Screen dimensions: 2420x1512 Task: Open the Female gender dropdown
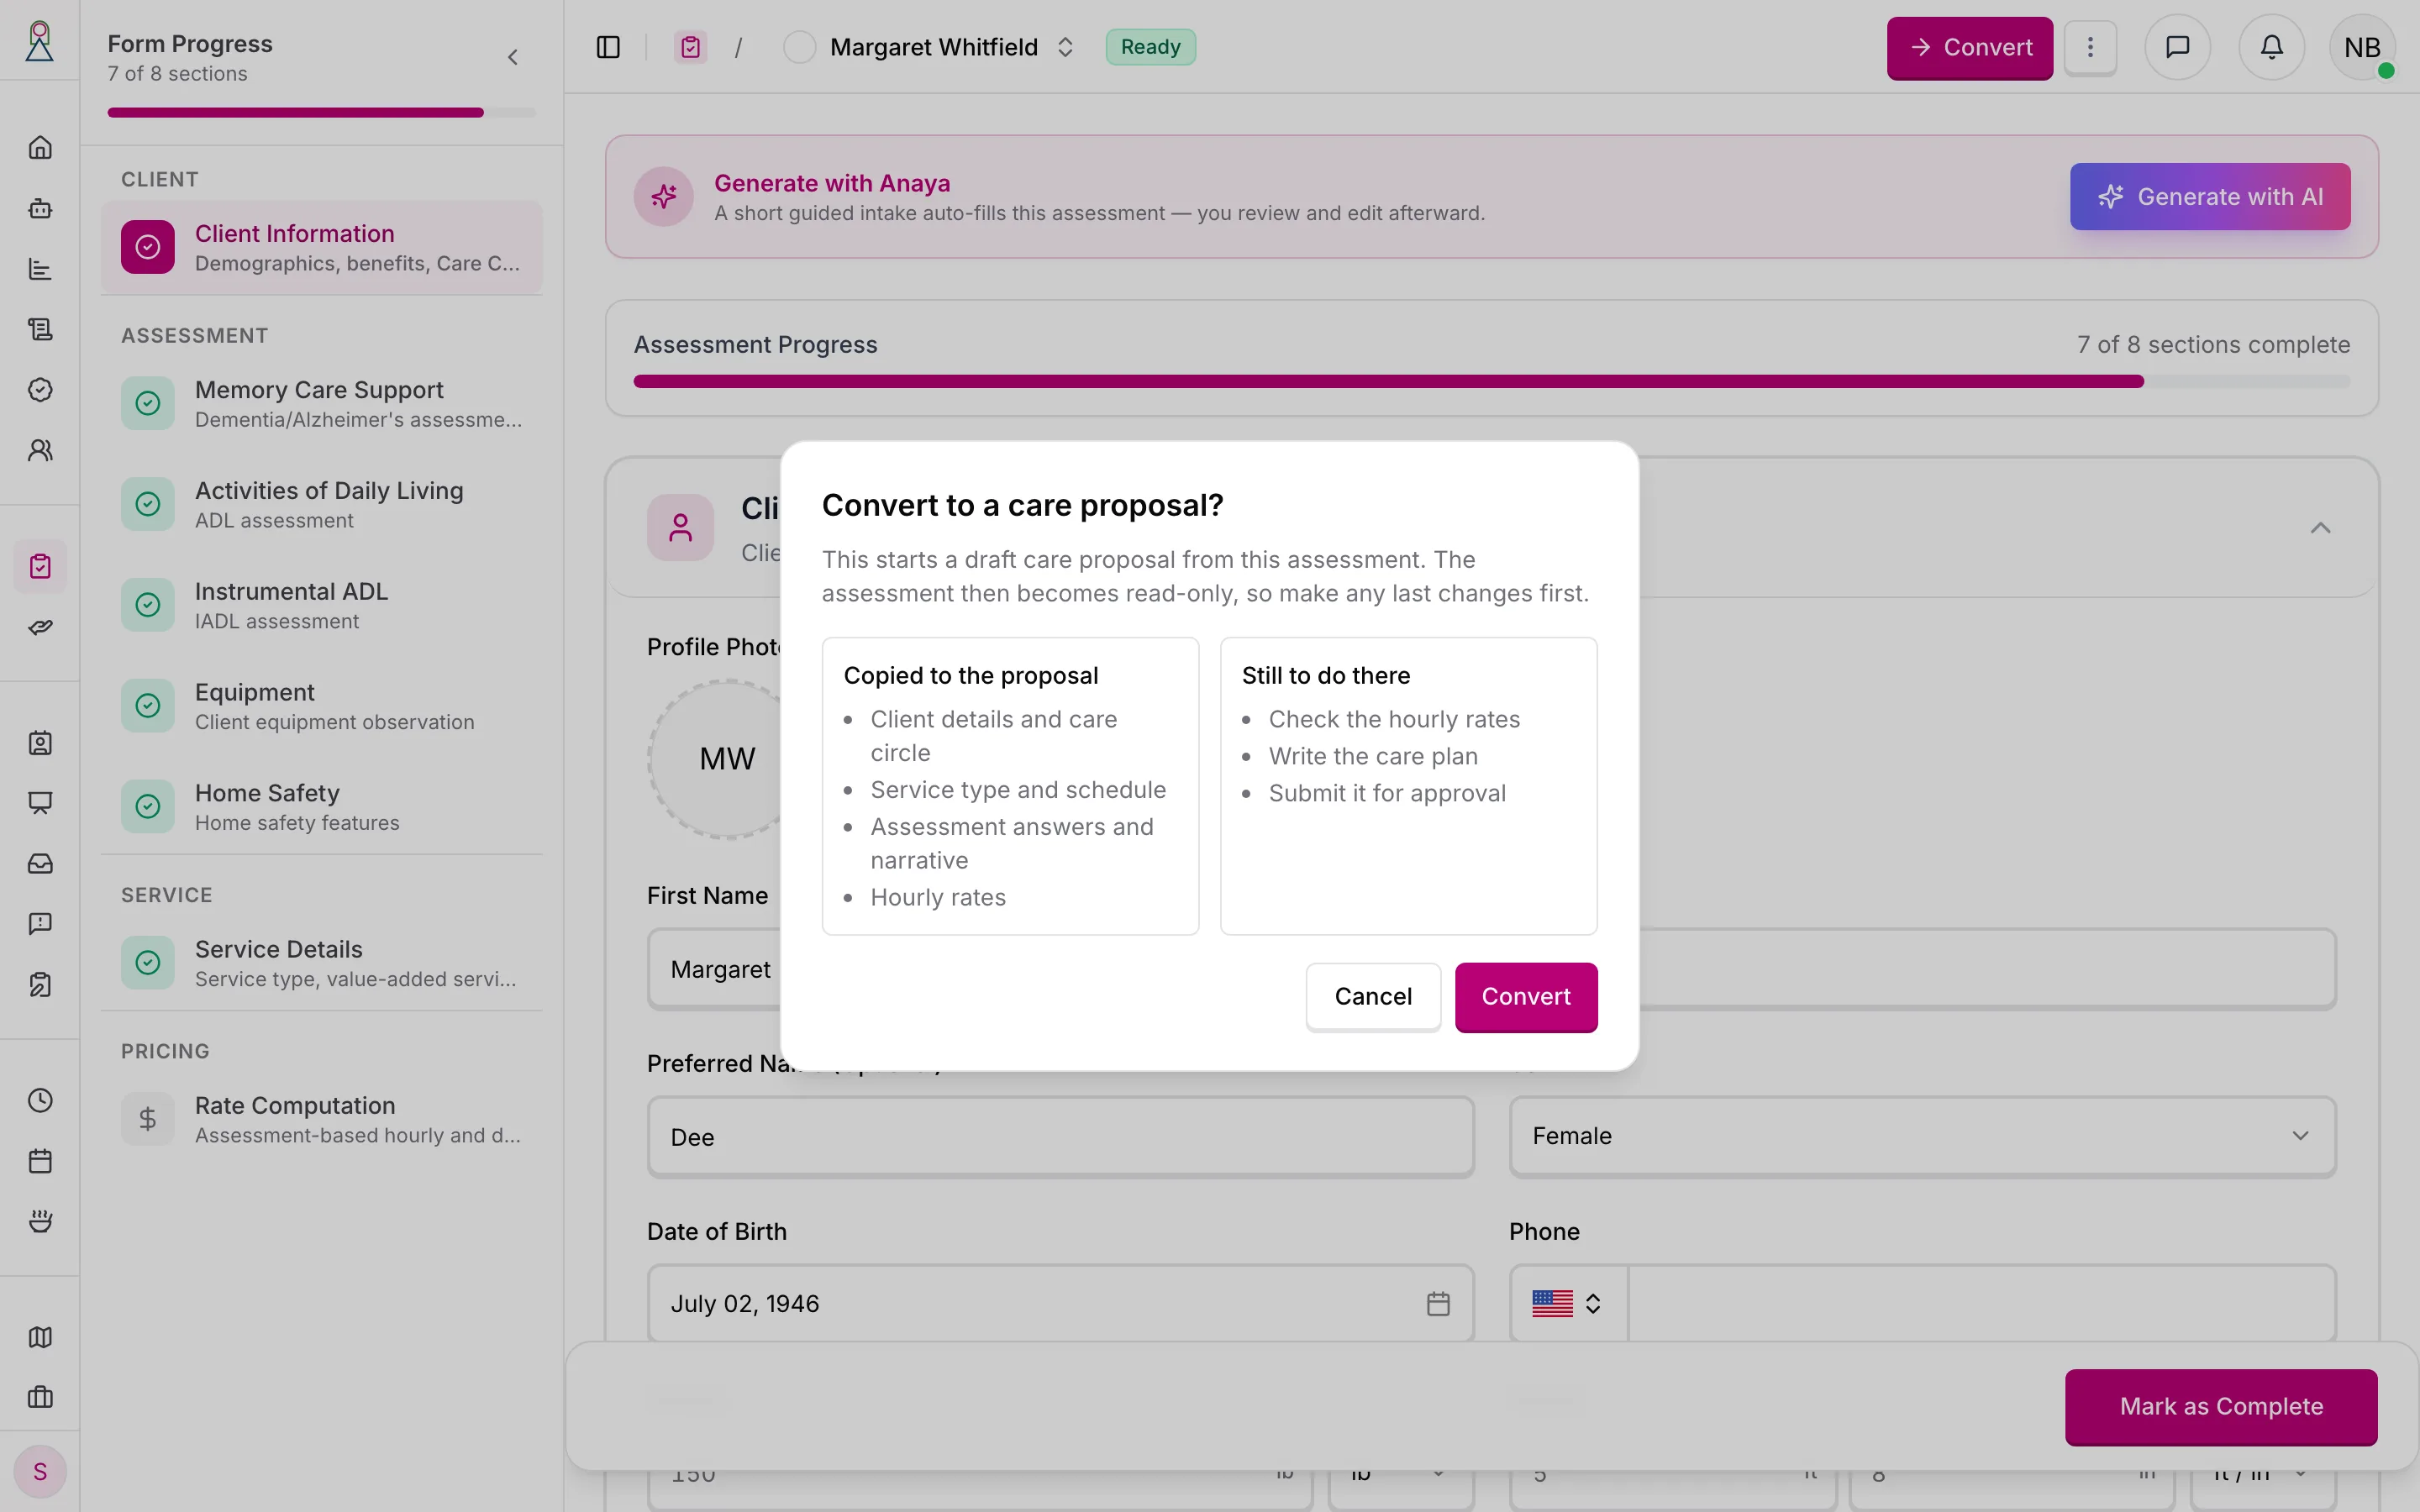(1922, 1136)
